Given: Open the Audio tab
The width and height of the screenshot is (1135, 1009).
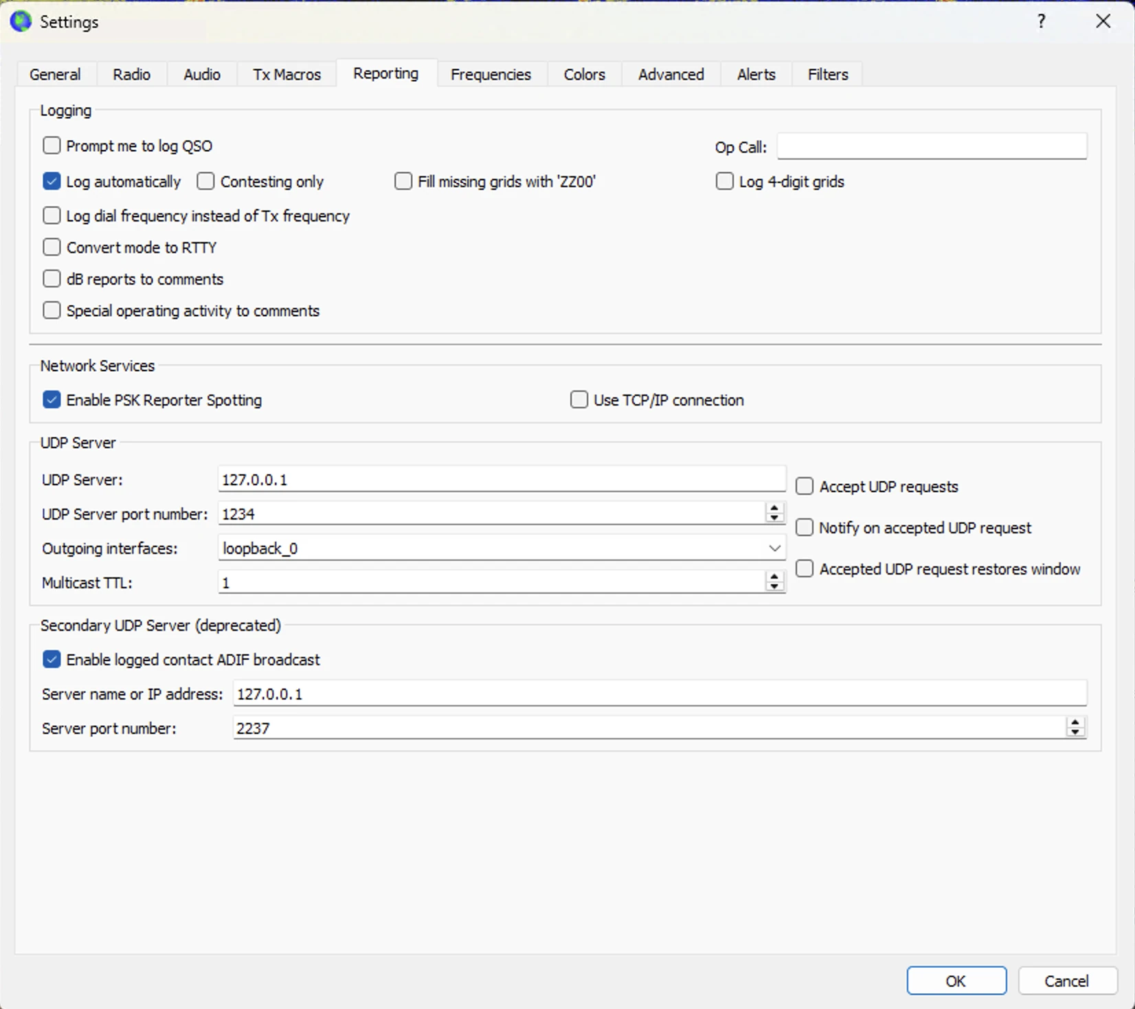Looking at the screenshot, I should [202, 74].
